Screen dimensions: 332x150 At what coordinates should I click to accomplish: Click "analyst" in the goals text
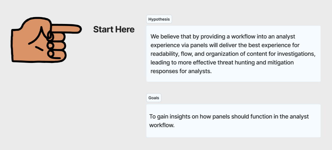[299, 116]
